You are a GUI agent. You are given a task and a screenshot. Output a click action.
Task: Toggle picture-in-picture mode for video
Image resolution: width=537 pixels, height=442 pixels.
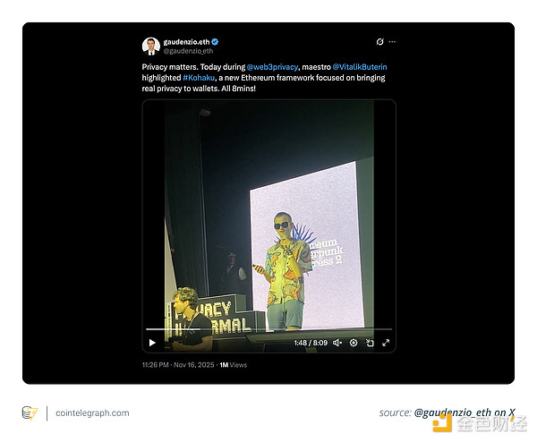(x=370, y=343)
